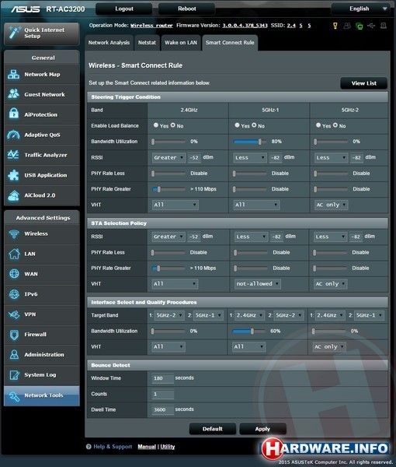Switch to the Network Analysis tab
This screenshot has height=467, width=396.
click(x=109, y=43)
